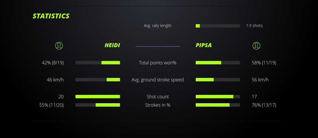Click Heidi's Strokes in % bar
The width and height of the screenshot is (318, 138).
click(98, 105)
